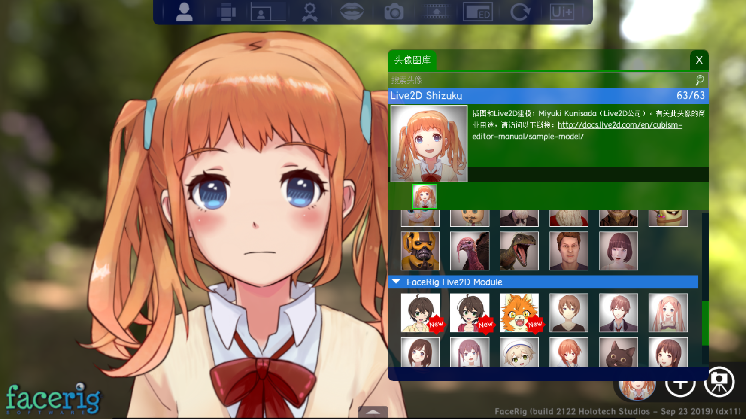This screenshot has height=419, width=746.
Task: Open the avatar gallery silhouette icon
Action: pos(184,12)
